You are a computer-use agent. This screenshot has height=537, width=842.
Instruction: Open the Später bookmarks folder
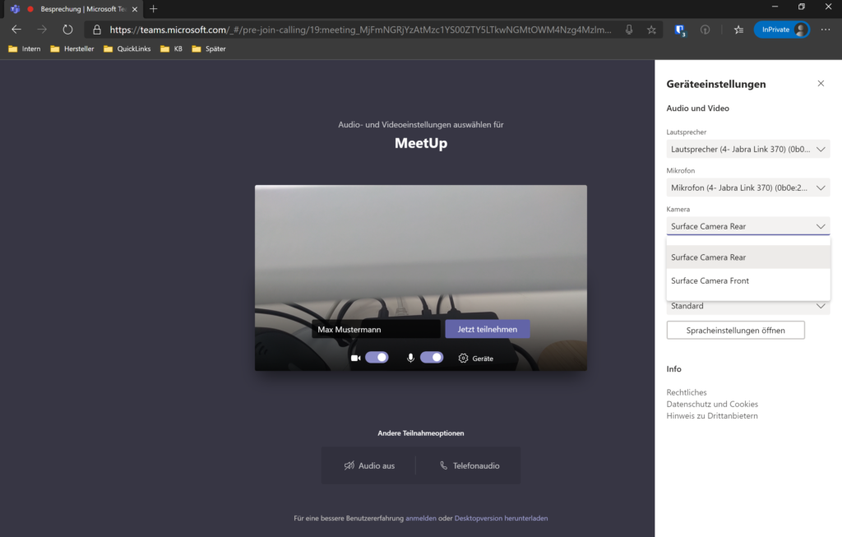[x=209, y=49]
